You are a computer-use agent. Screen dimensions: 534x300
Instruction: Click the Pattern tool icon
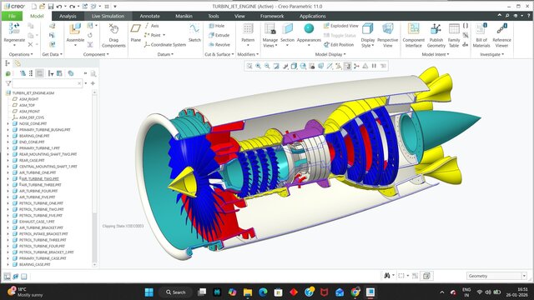tap(248, 29)
